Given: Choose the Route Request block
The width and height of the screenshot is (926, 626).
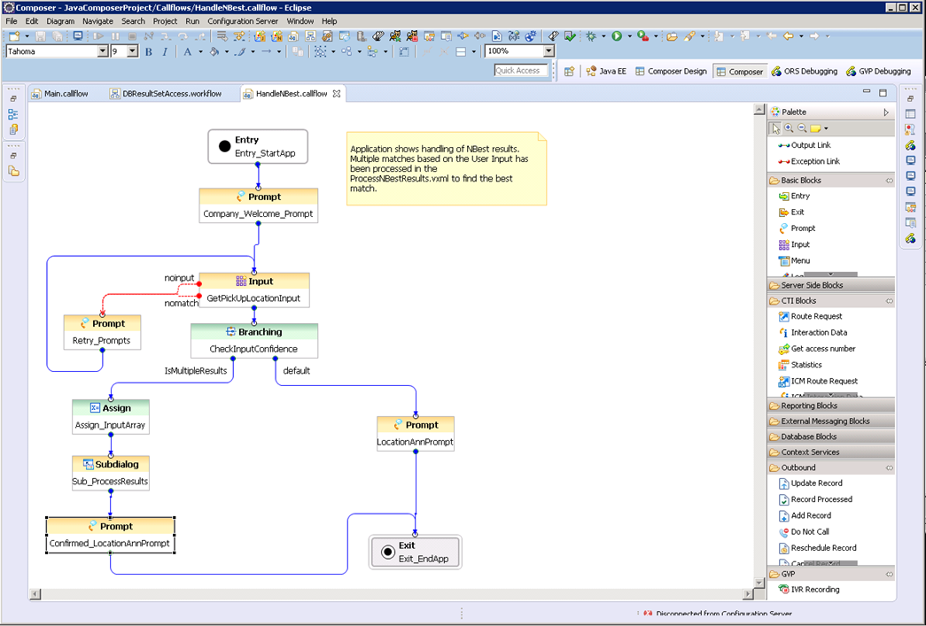Looking at the screenshot, I should (x=816, y=316).
